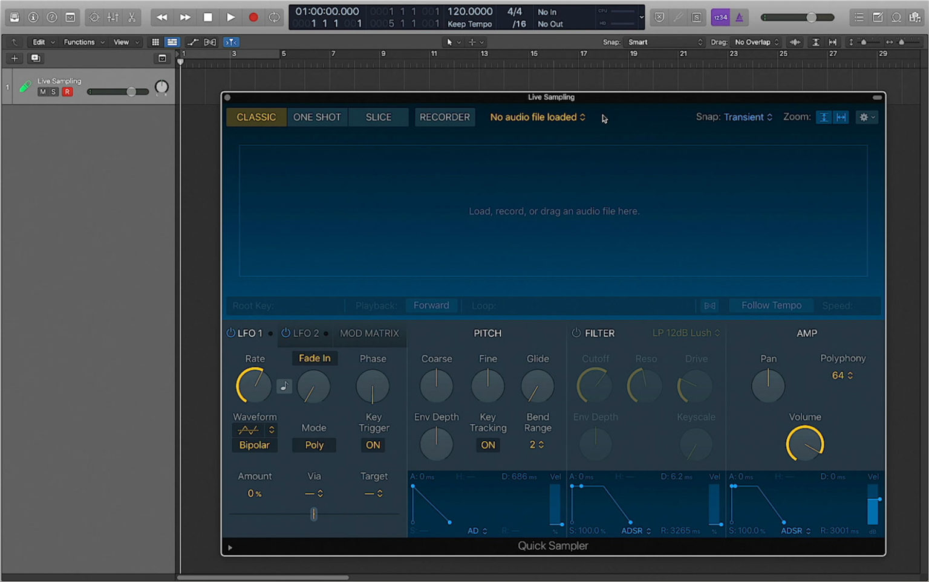Screen dimensions: 929x582
Task: Open the Mixer from control bar
Action: click(113, 18)
